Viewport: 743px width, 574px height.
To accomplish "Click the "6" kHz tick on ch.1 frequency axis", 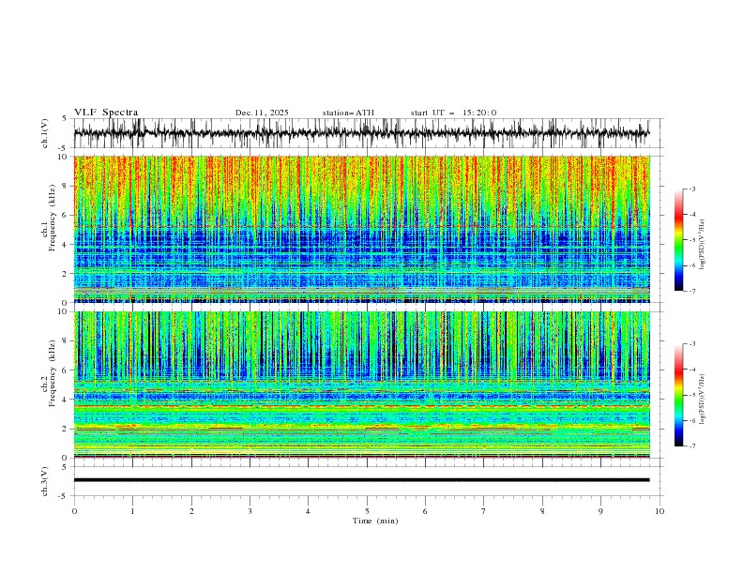I will pyautogui.click(x=67, y=215).
